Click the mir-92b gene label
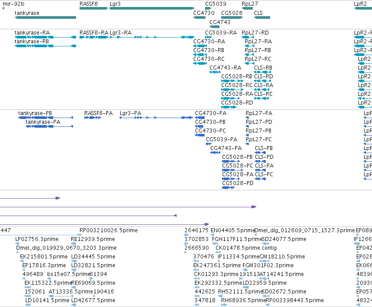 (x=13, y=4)
